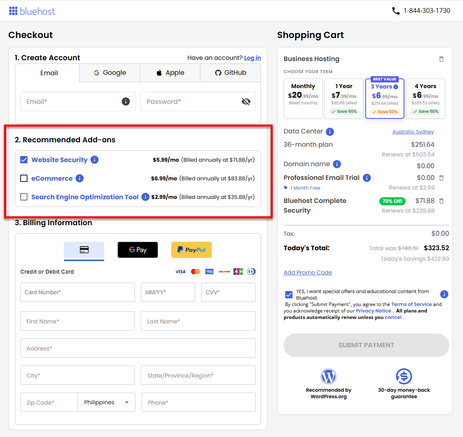Click into the Address field
Screen dimensions: 463x437
(x=138, y=348)
